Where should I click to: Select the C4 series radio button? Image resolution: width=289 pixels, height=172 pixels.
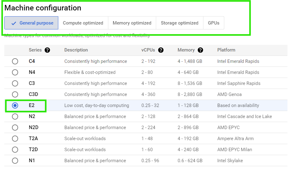coord(15,61)
